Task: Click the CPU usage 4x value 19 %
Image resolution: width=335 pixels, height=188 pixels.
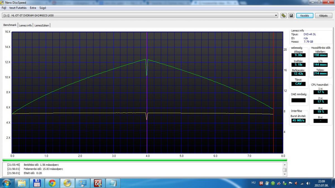Action: (320, 112)
